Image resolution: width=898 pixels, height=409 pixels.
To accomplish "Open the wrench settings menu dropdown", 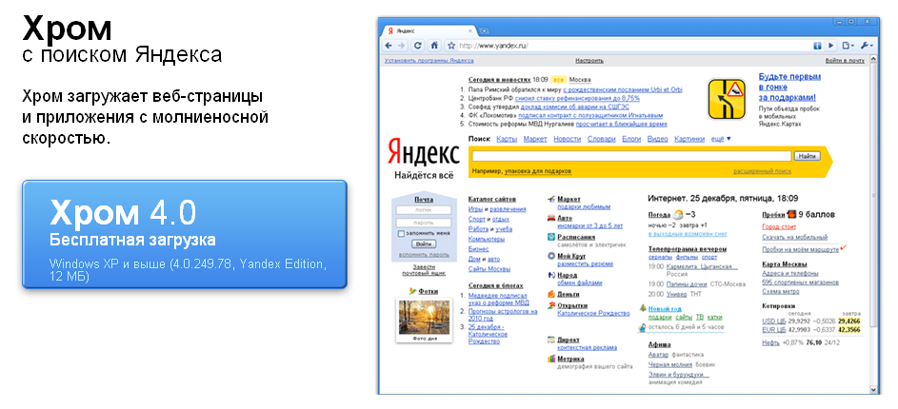I will point(867,45).
